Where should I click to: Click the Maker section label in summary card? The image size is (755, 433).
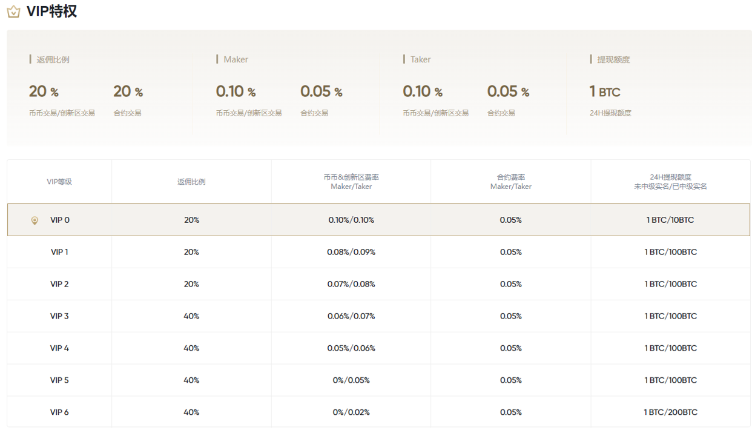[x=236, y=59]
